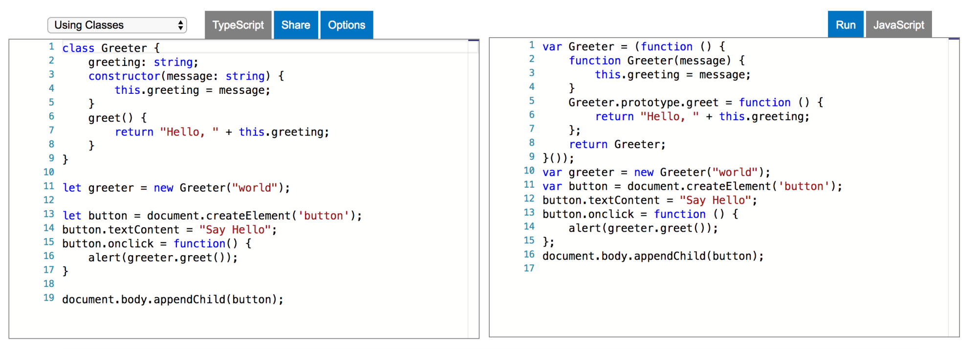Click 'button.onclick = function () {' in JavaScript output
This screenshot has height=349, width=977.
pos(640,214)
